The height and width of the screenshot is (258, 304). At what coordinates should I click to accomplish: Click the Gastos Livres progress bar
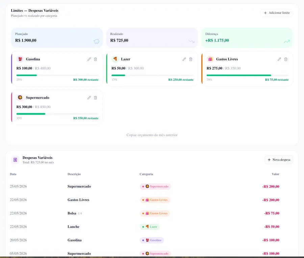click(x=248, y=75)
